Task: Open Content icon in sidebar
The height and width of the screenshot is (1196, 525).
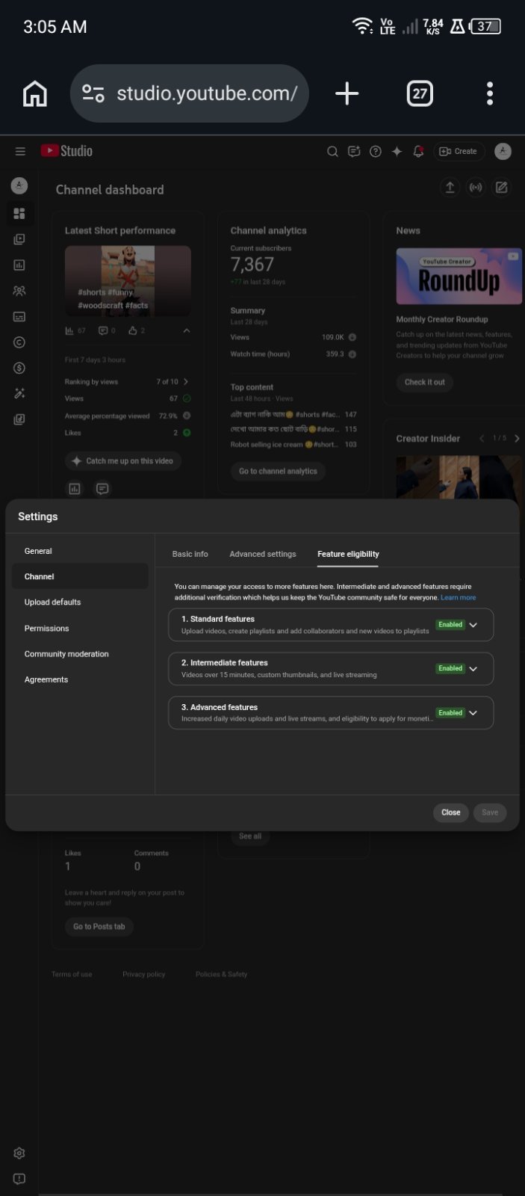Action: [19, 239]
